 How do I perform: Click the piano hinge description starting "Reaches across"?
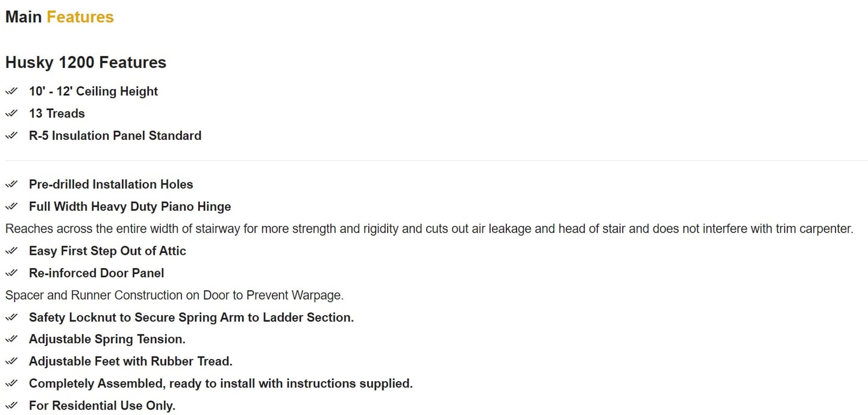click(429, 229)
